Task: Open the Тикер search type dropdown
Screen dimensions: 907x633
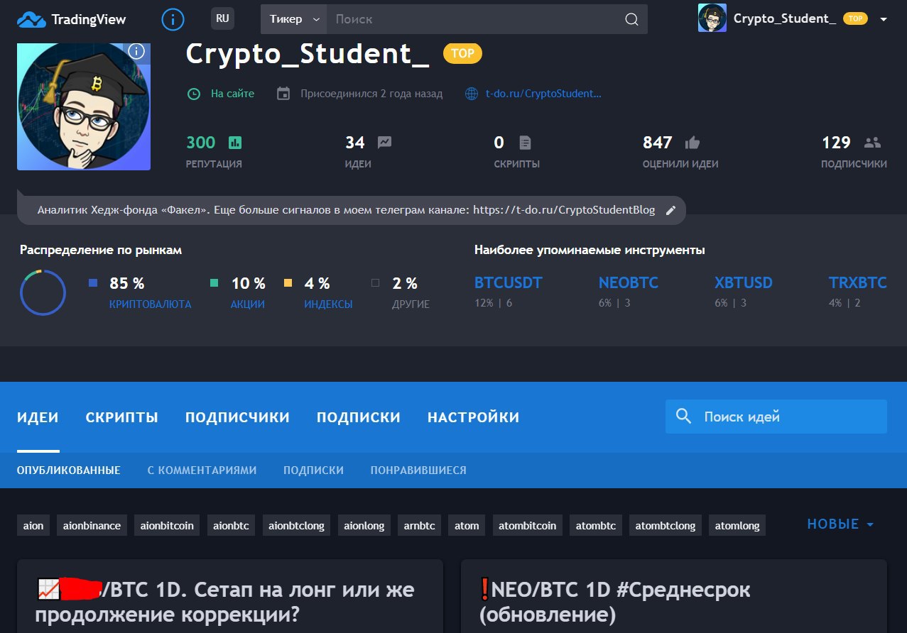Action: click(x=293, y=19)
